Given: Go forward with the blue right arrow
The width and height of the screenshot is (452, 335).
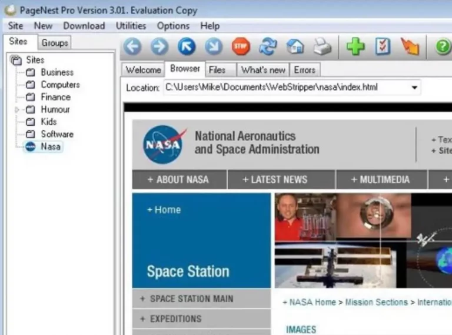Looking at the screenshot, I should click(x=159, y=46).
